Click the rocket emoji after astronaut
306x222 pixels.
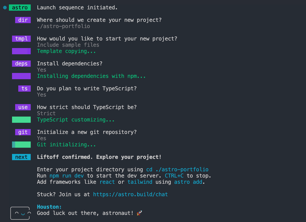tap(139, 213)
